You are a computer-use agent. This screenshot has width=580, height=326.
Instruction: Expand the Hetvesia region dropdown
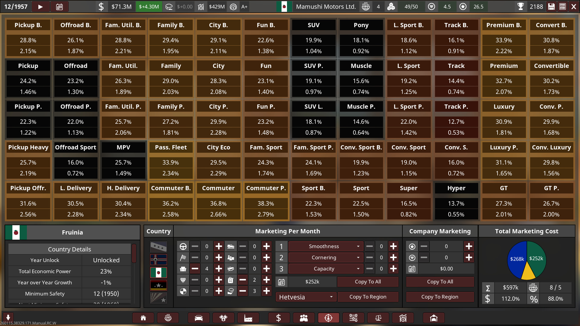pyautogui.click(x=306, y=297)
